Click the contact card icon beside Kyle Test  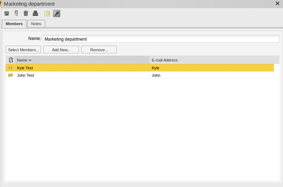pyautogui.click(x=11, y=68)
